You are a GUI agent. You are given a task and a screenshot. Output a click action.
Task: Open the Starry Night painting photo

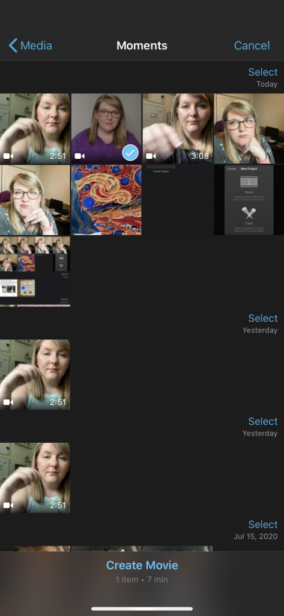[106, 200]
